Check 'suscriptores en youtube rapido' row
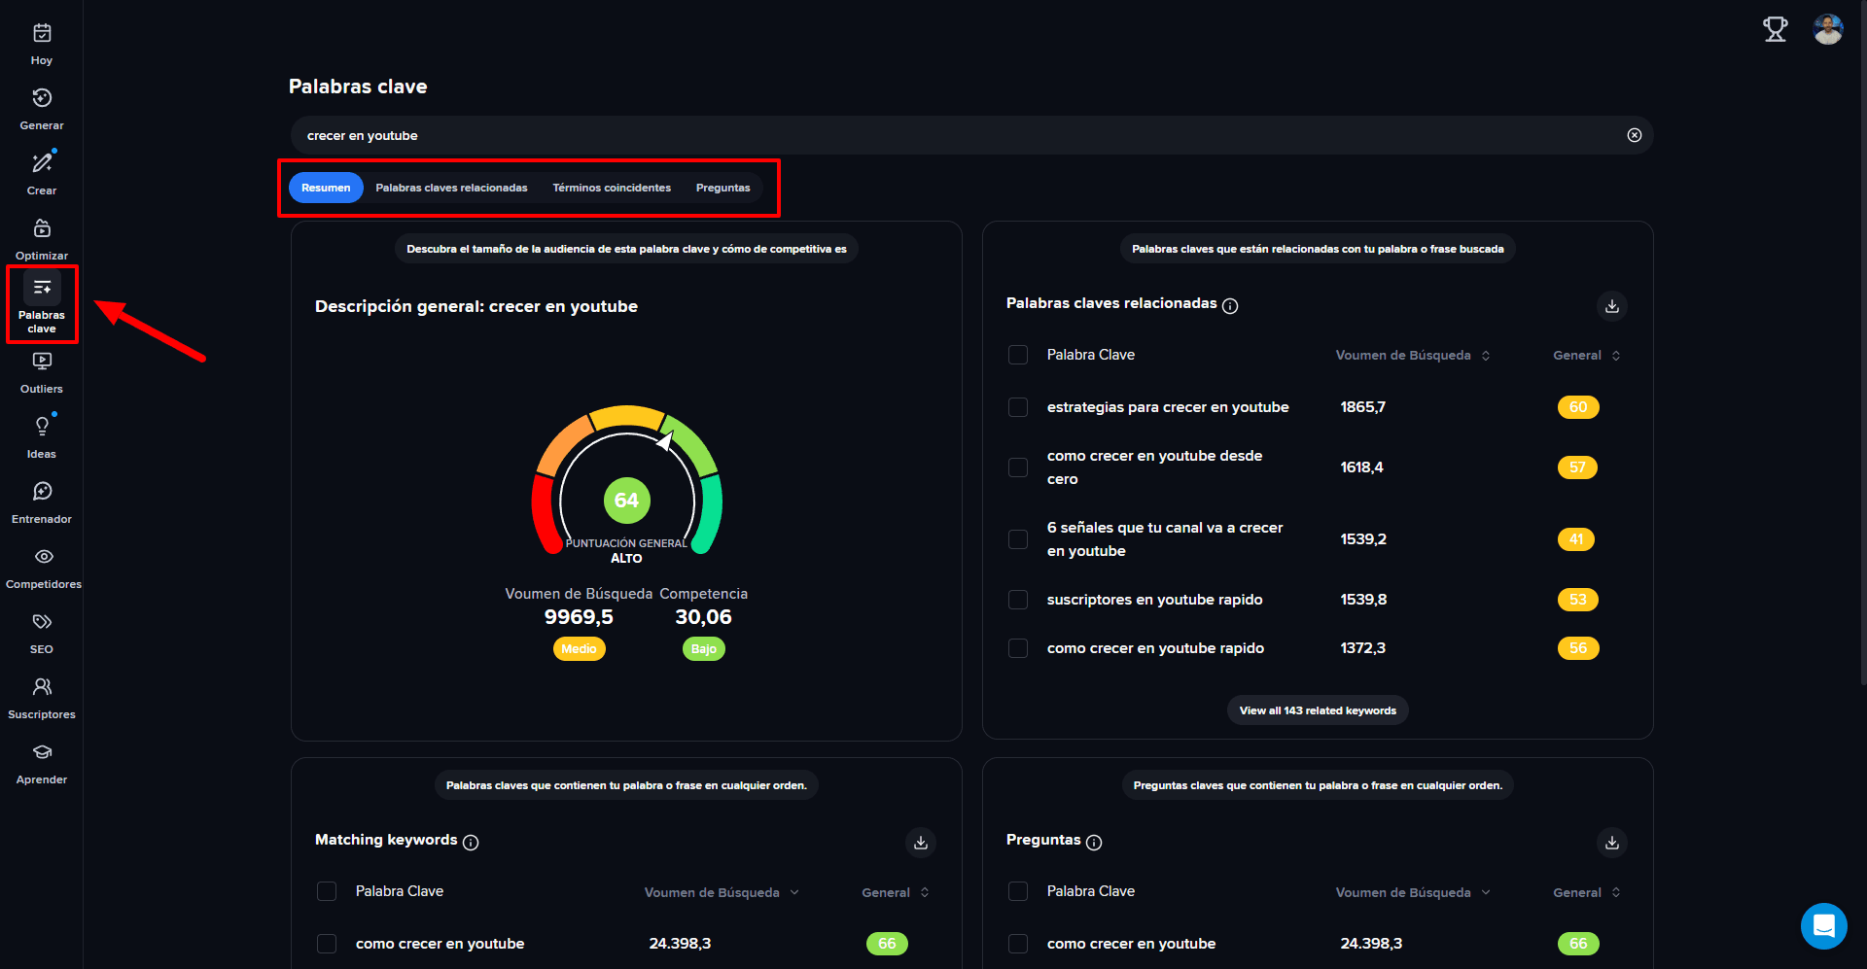The height and width of the screenshot is (969, 1867). point(1018,600)
